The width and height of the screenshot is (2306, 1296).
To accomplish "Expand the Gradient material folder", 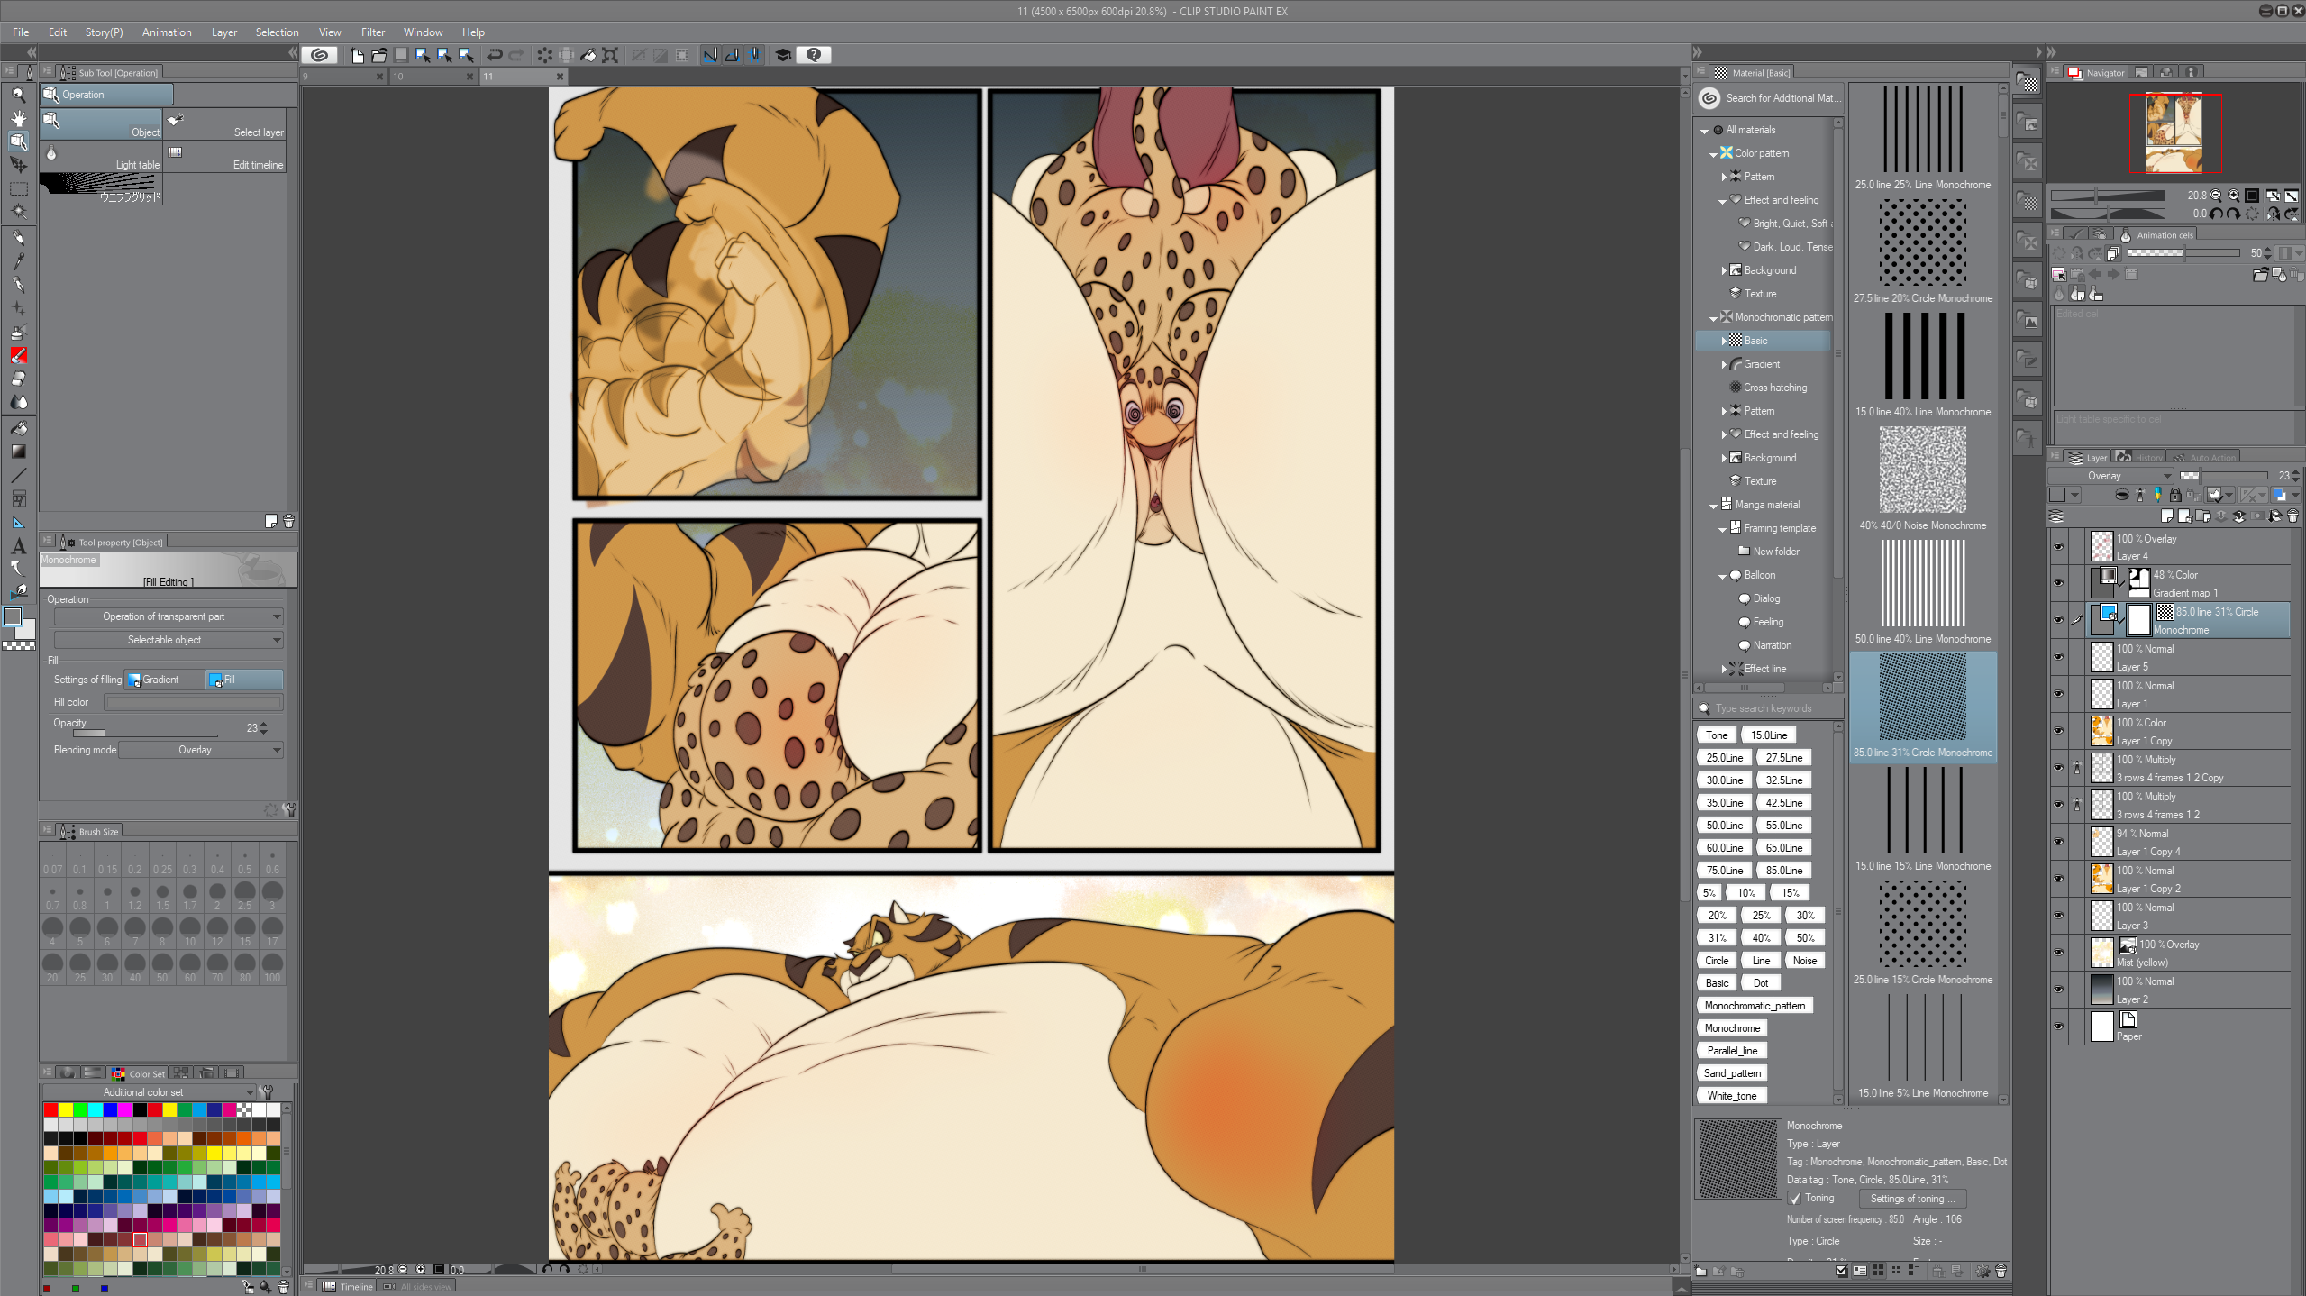I will [1724, 364].
